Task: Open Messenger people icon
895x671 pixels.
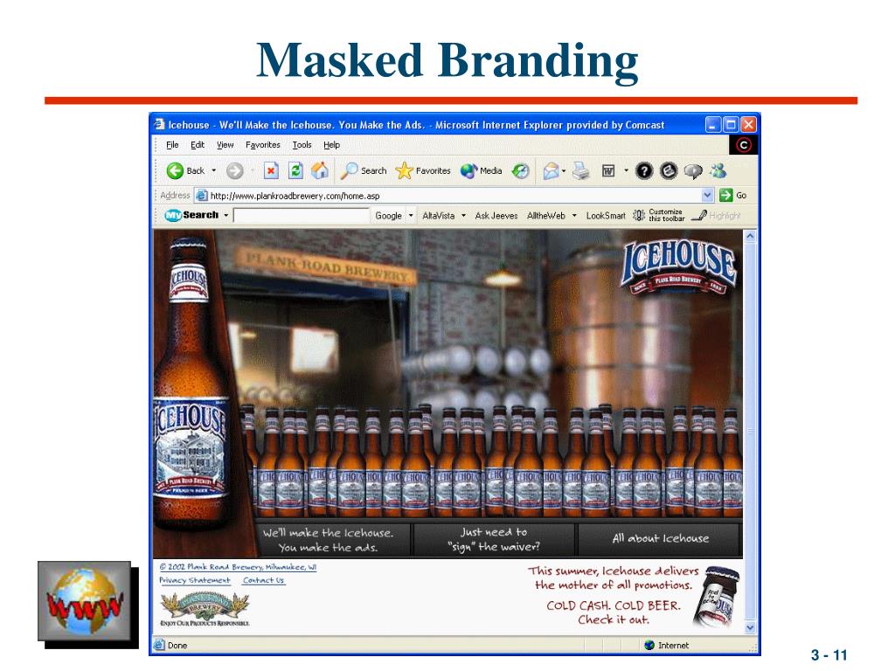Action: click(x=718, y=170)
